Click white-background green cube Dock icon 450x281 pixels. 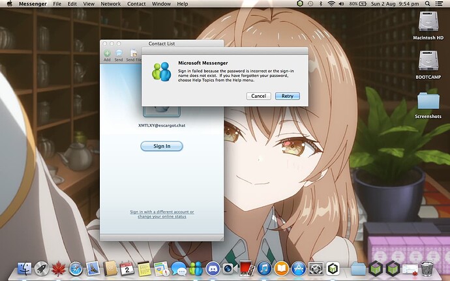(x=333, y=269)
